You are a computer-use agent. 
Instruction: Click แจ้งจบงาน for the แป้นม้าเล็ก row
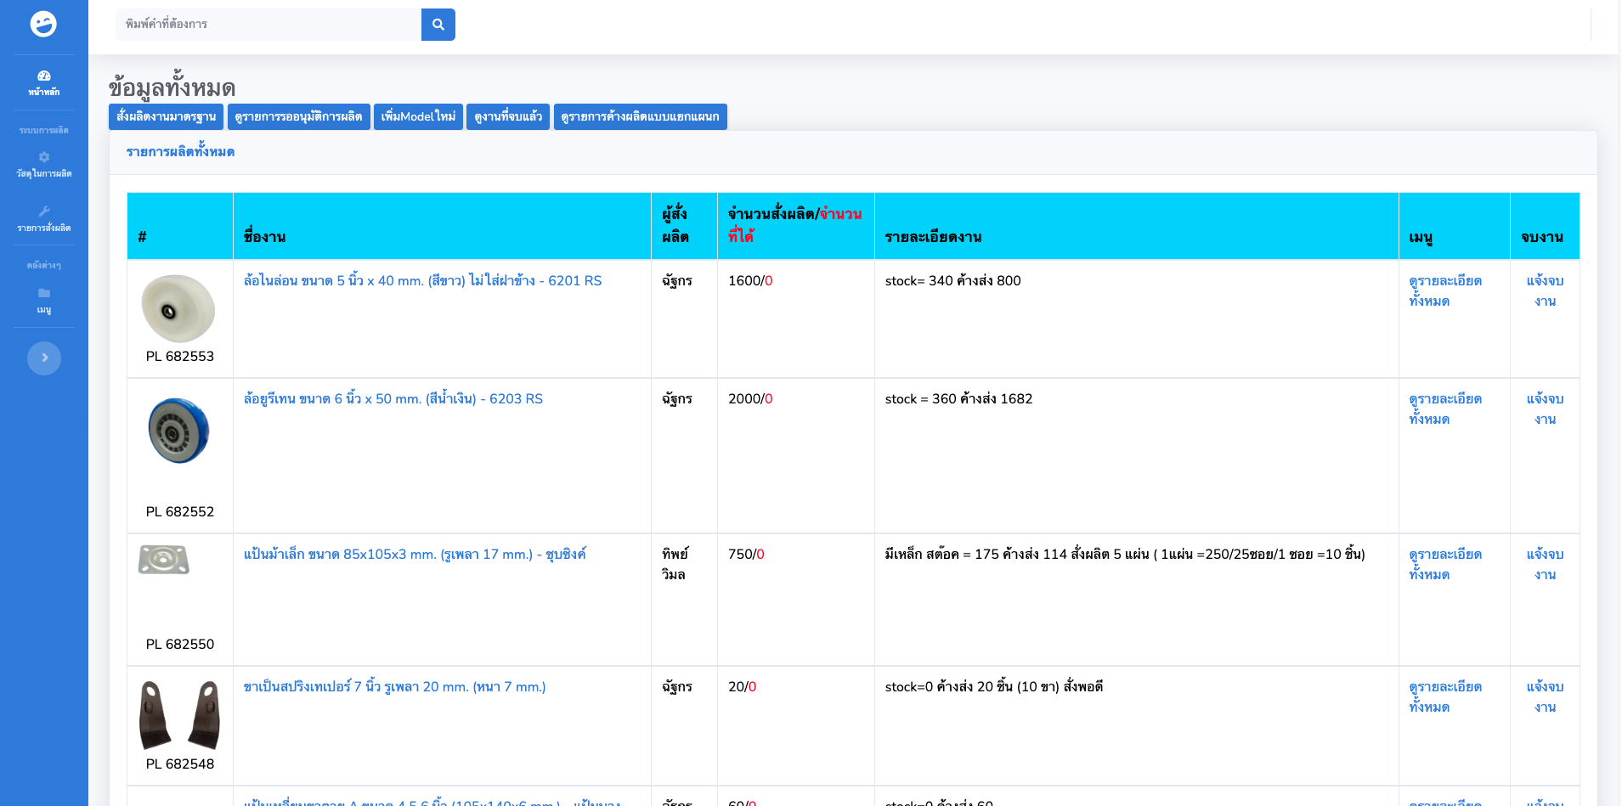coord(1545,564)
